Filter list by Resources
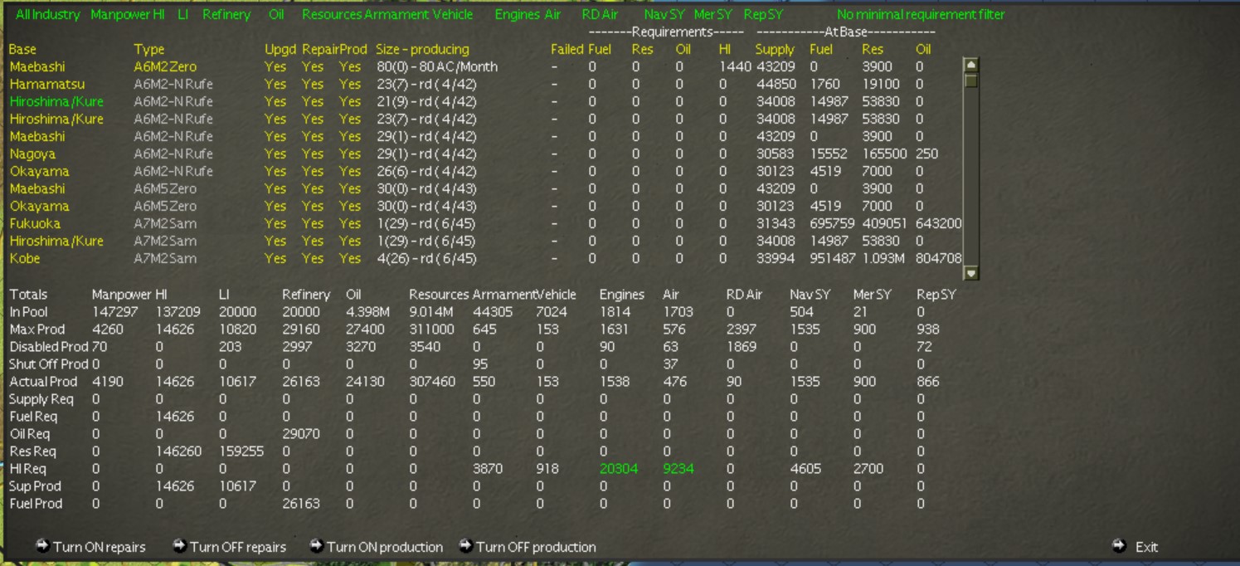1240x566 pixels. [x=332, y=14]
